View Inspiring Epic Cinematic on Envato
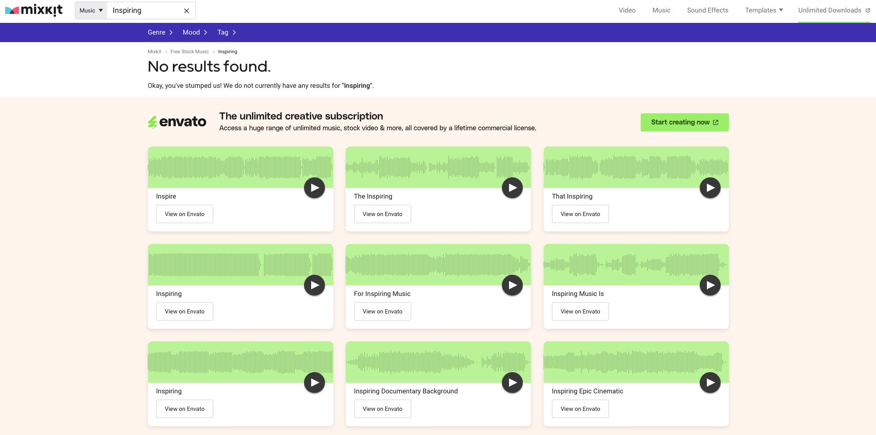 point(580,409)
